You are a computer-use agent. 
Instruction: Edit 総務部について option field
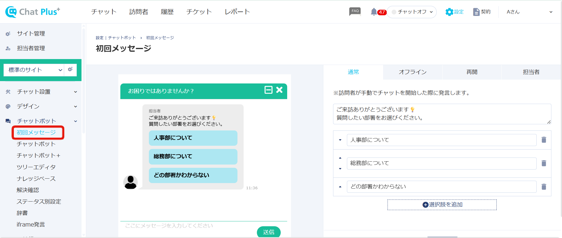[x=442, y=163]
